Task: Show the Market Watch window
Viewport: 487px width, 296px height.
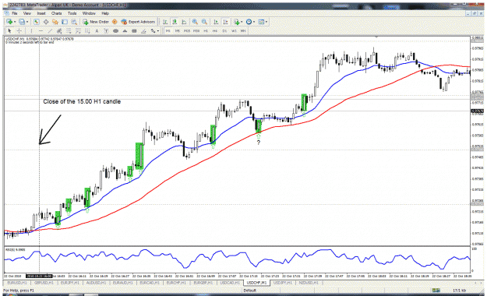Action: coord(37,22)
